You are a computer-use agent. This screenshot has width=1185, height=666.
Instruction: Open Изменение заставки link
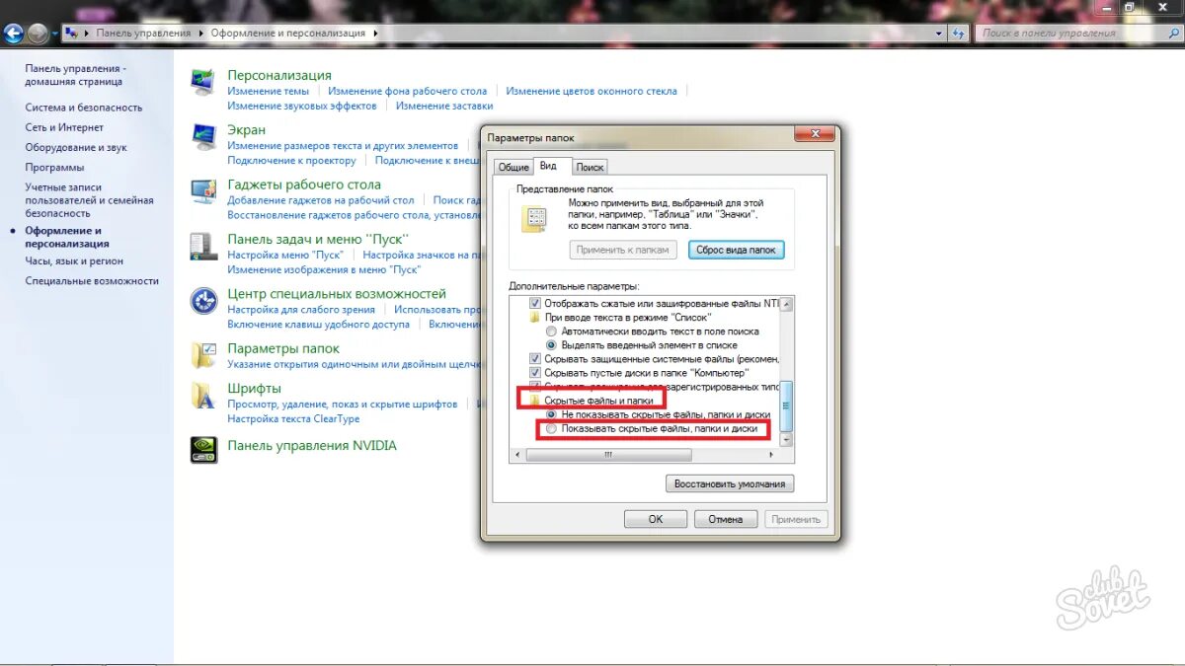click(444, 106)
